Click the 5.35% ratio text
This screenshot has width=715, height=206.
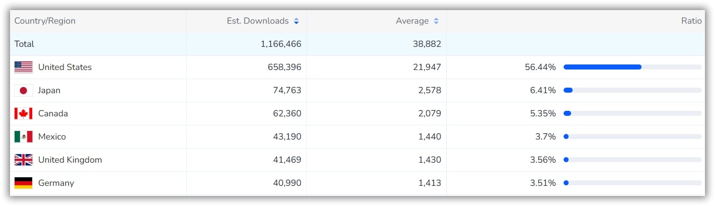(x=543, y=113)
